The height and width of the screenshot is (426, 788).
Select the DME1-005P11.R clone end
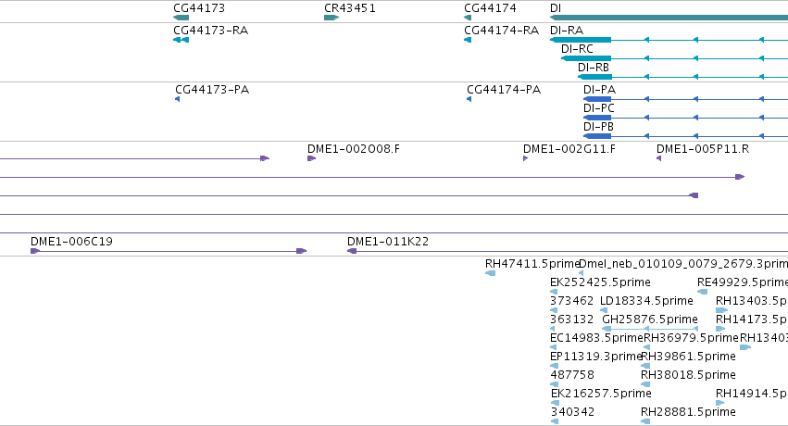click(659, 158)
